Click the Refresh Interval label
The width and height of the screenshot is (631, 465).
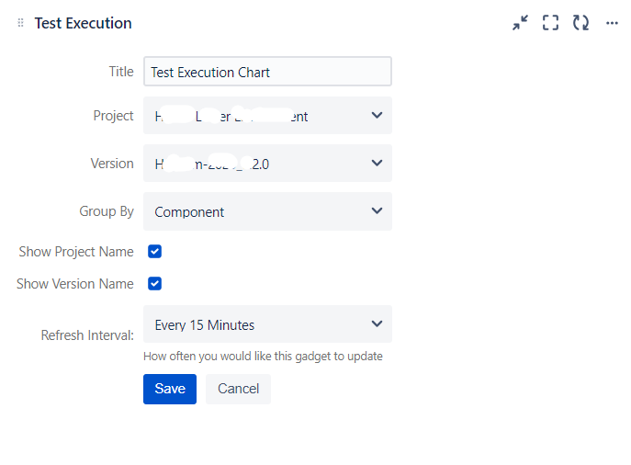[87, 335]
